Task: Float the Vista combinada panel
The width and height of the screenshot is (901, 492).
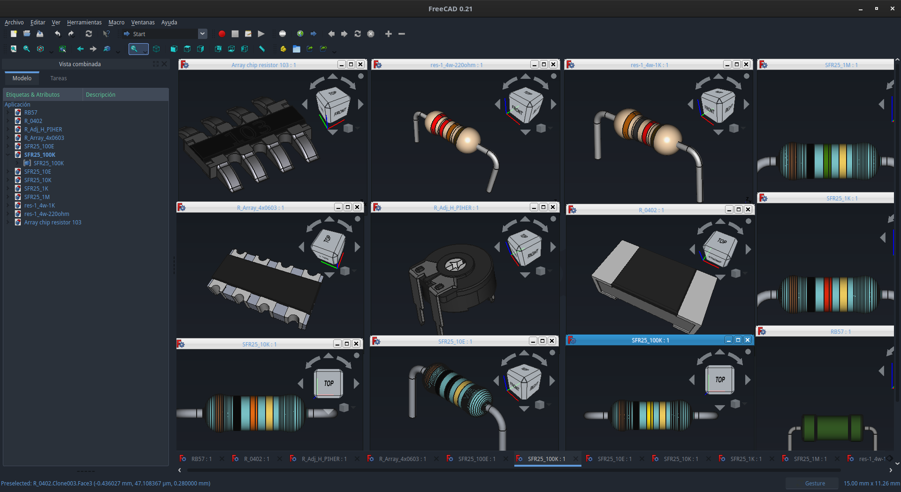Action: pos(156,64)
